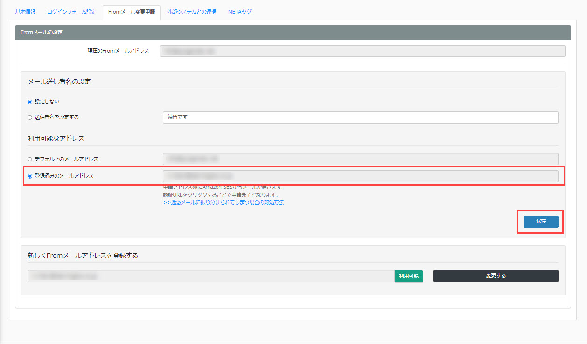
Task: Click the registered email address field
Action: coord(360,176)
